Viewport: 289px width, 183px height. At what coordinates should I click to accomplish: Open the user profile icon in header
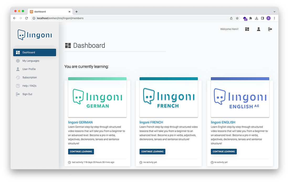[x=259, y=29]
